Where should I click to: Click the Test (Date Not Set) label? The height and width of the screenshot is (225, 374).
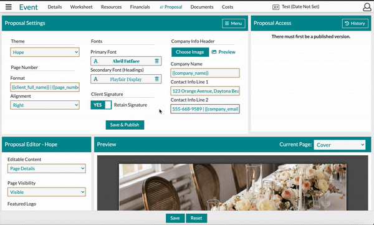point(300,7)
